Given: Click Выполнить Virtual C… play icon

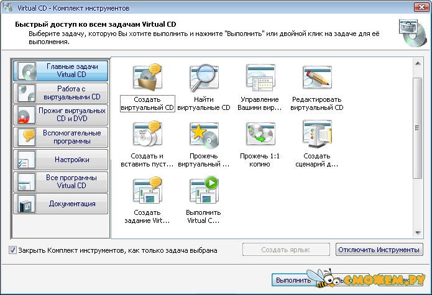Looking at the screenshot, I should coord(204,191).
